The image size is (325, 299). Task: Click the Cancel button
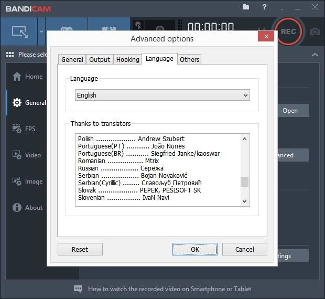click(245, 249)
